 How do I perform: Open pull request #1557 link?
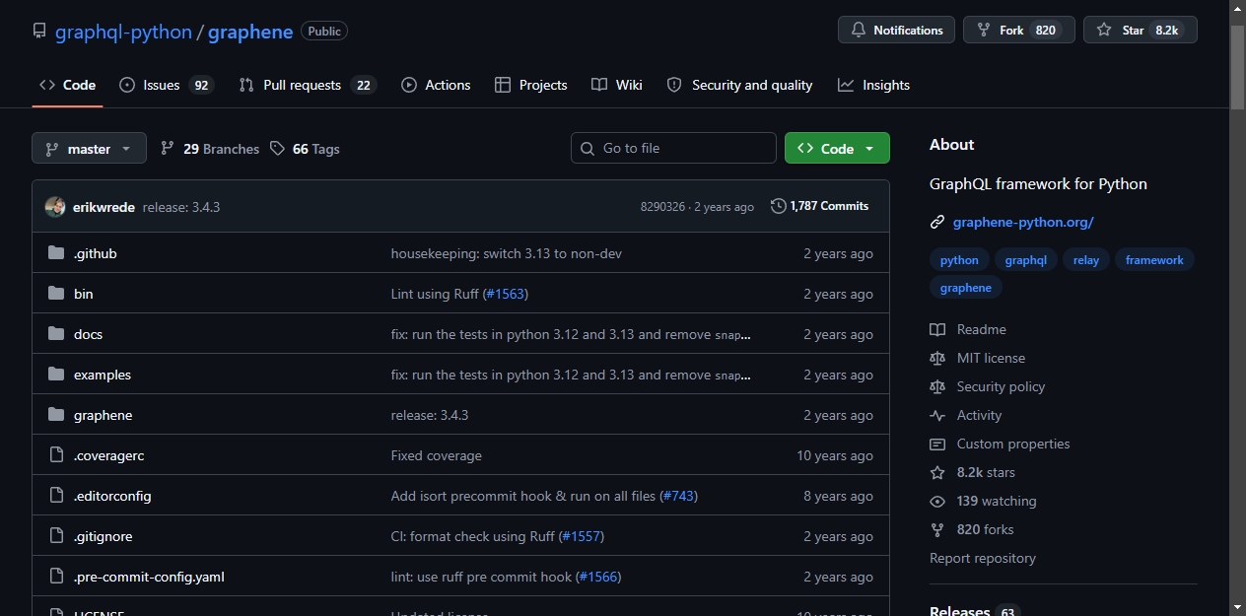coord(580,536)
